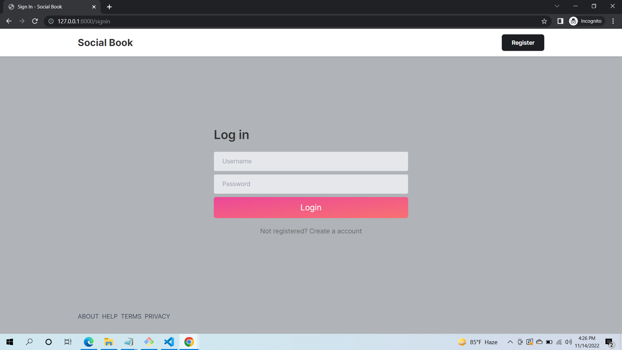Click the volume speaker icon
Screen dimensions: 622x350
(x=569, y=342)
